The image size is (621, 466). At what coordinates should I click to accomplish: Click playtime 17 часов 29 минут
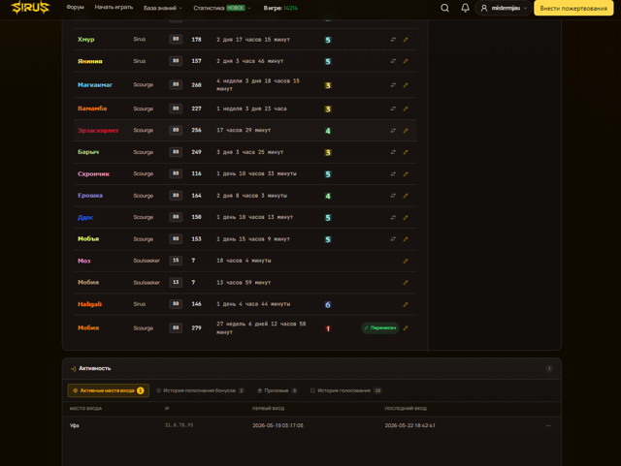click(x=244, y=130)
